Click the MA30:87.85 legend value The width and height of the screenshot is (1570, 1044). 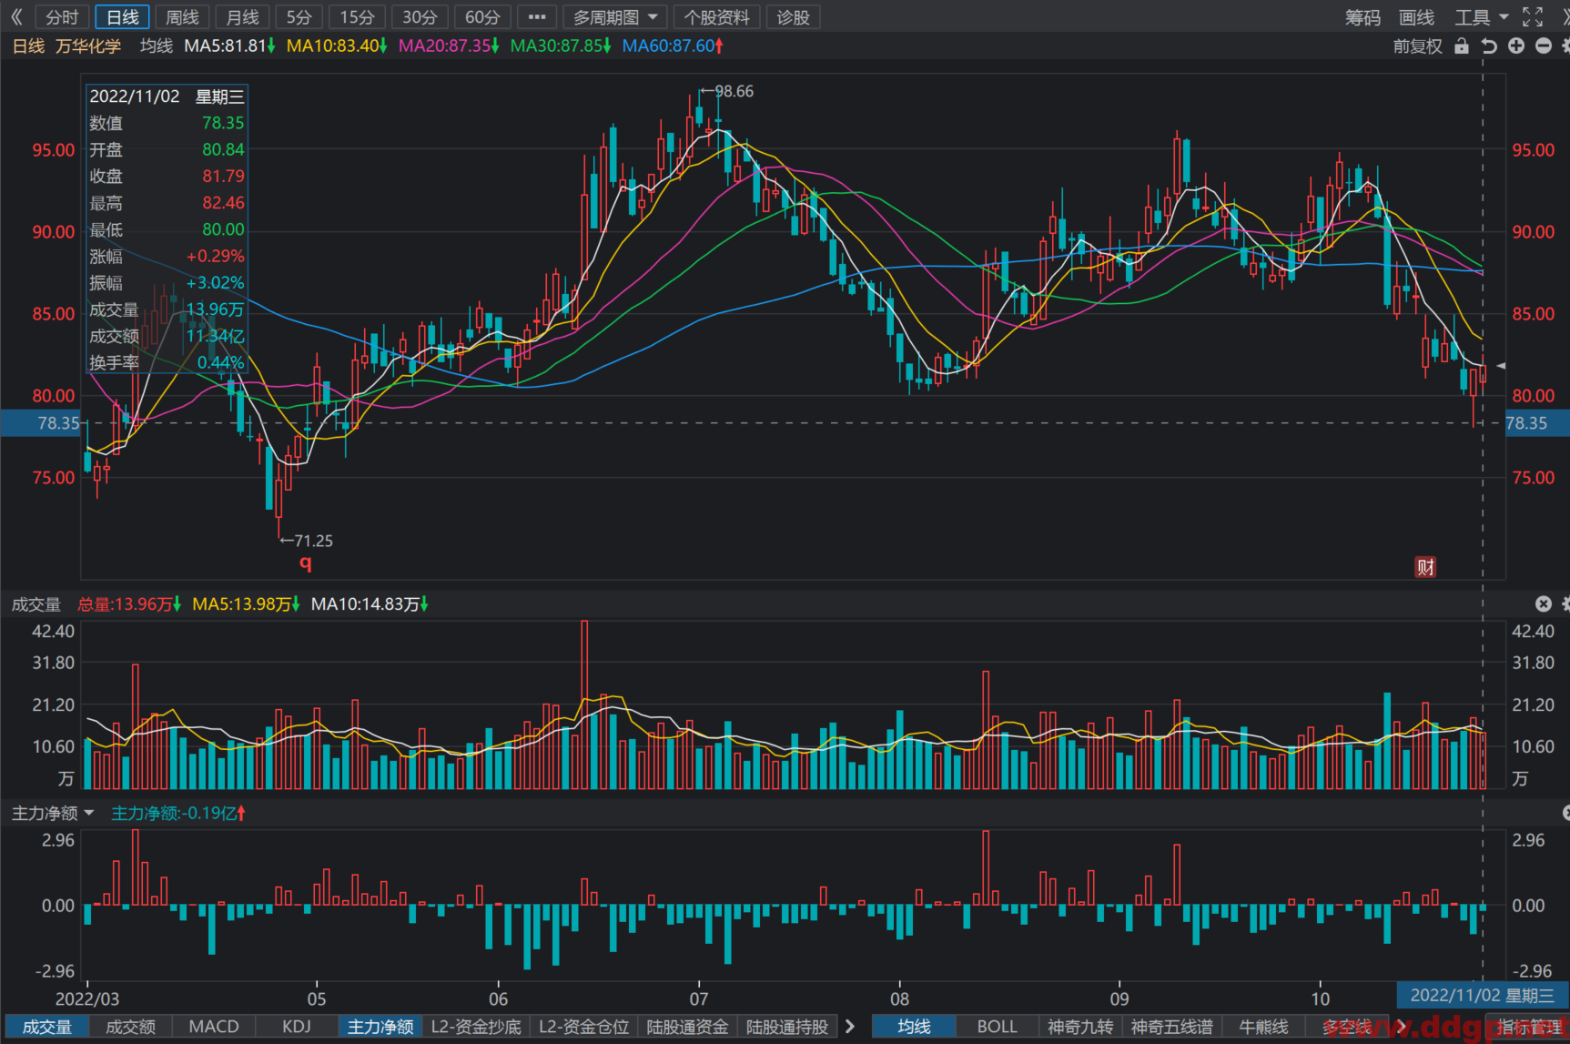[561, 46]
